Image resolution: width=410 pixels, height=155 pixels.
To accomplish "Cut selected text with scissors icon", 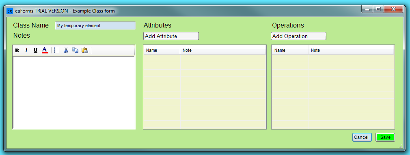I will (66, 50).
